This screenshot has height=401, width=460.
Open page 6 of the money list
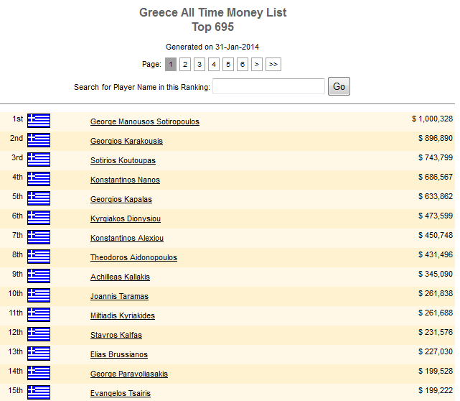coord(243,65)
